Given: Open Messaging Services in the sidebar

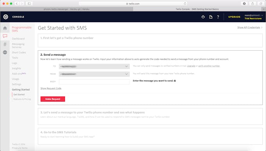Looking at the screenshot, I should [18, 46].
